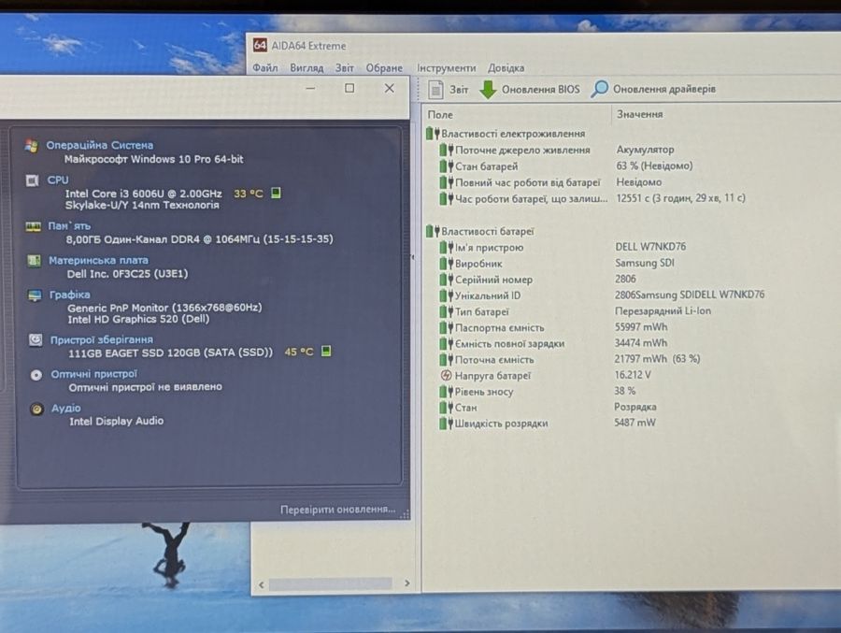Click the Графіка heading link

(70, 295)
